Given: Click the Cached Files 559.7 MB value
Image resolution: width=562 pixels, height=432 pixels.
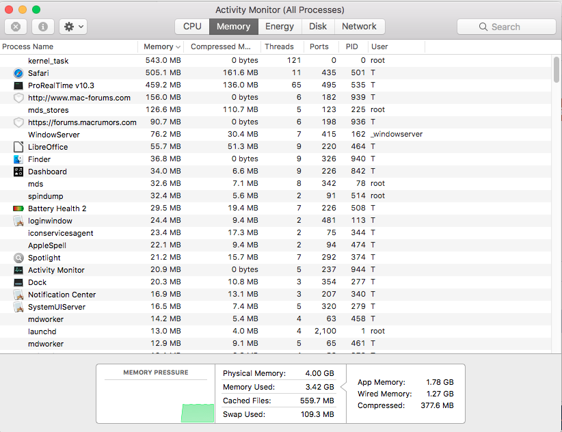Looking at the screenshot, I should (317, 401).
